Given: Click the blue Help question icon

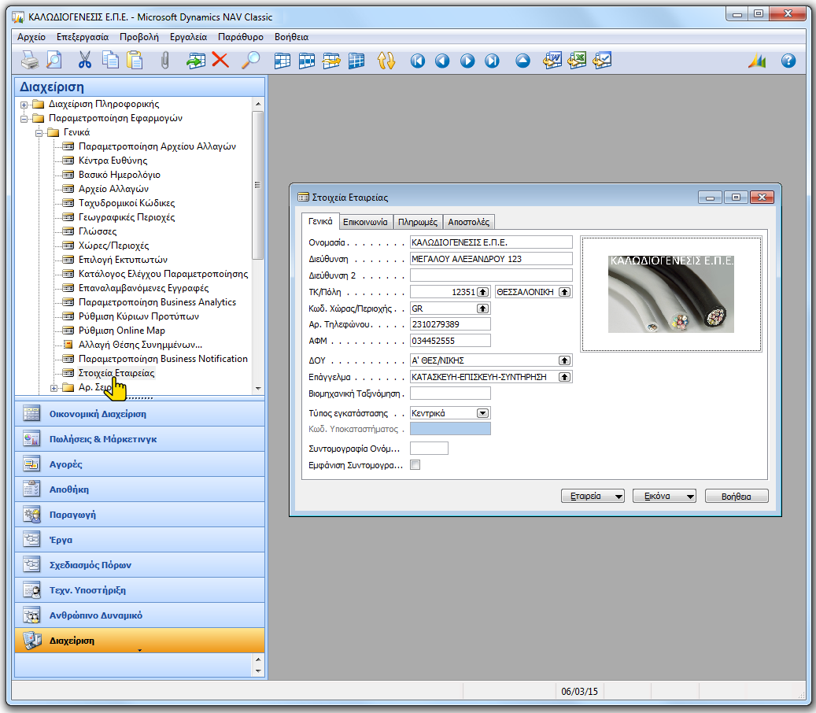Looking at the screenshot, I should [788, 61].
